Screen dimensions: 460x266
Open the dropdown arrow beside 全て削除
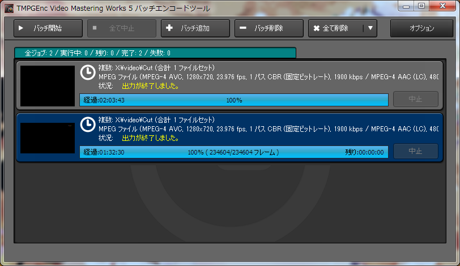(x=370, y=28)
